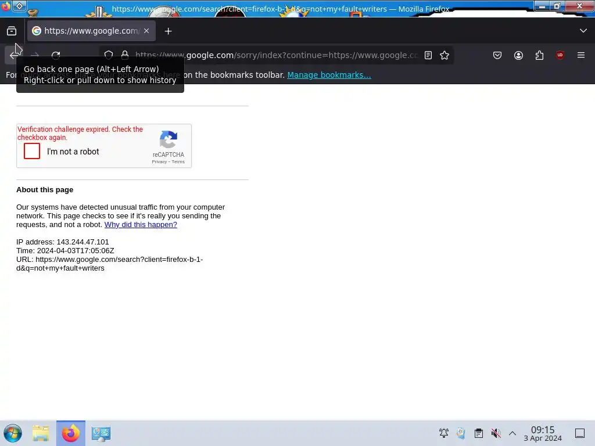
Task: Open the start menu on taskbar
Action: point(13,433)
